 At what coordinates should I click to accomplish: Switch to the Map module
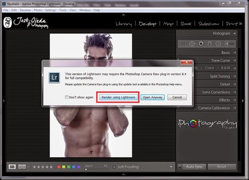tap(168, 24)
